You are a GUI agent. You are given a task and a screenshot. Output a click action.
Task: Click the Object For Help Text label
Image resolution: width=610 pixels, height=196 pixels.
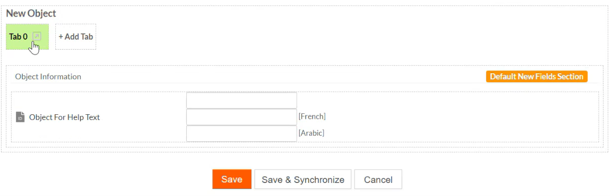click(x=64, y=117)
